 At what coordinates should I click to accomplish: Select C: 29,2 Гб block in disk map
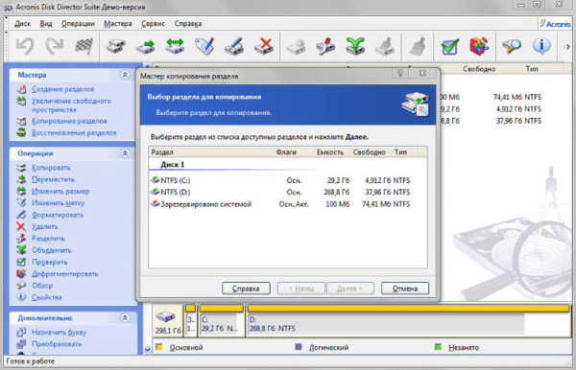click(x=221, y=320)
